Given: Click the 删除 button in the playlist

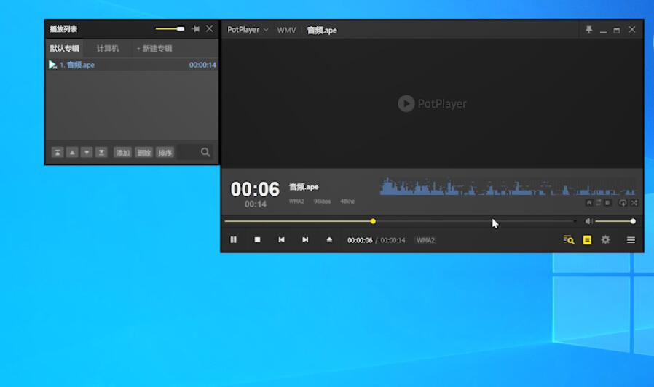Looking at the screenshot, I should coord(144,153).
